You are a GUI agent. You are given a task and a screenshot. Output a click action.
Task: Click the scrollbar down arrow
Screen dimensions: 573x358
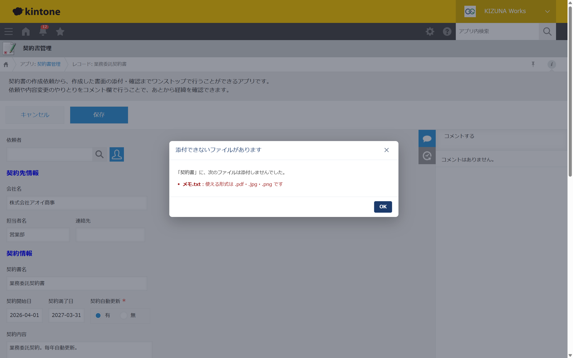[570, 355]
